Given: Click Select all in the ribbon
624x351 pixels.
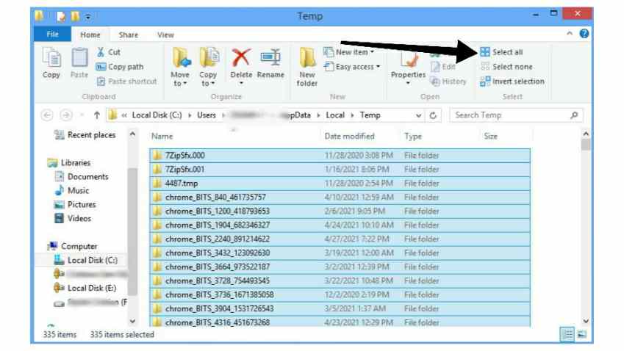Looking at the screenshot, I should [x=501, y=52].
